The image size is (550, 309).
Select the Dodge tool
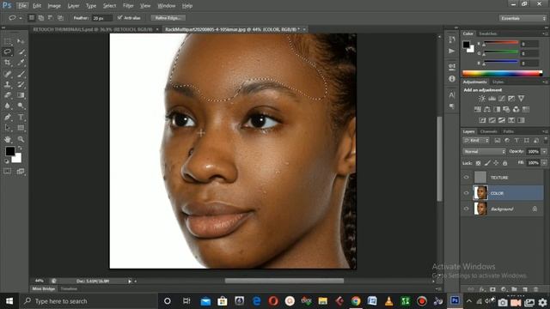click(21, 106)
